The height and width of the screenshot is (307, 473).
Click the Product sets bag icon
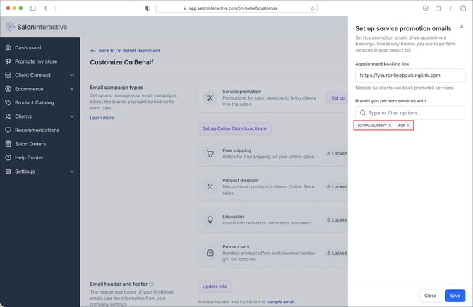tap(210, 253)
